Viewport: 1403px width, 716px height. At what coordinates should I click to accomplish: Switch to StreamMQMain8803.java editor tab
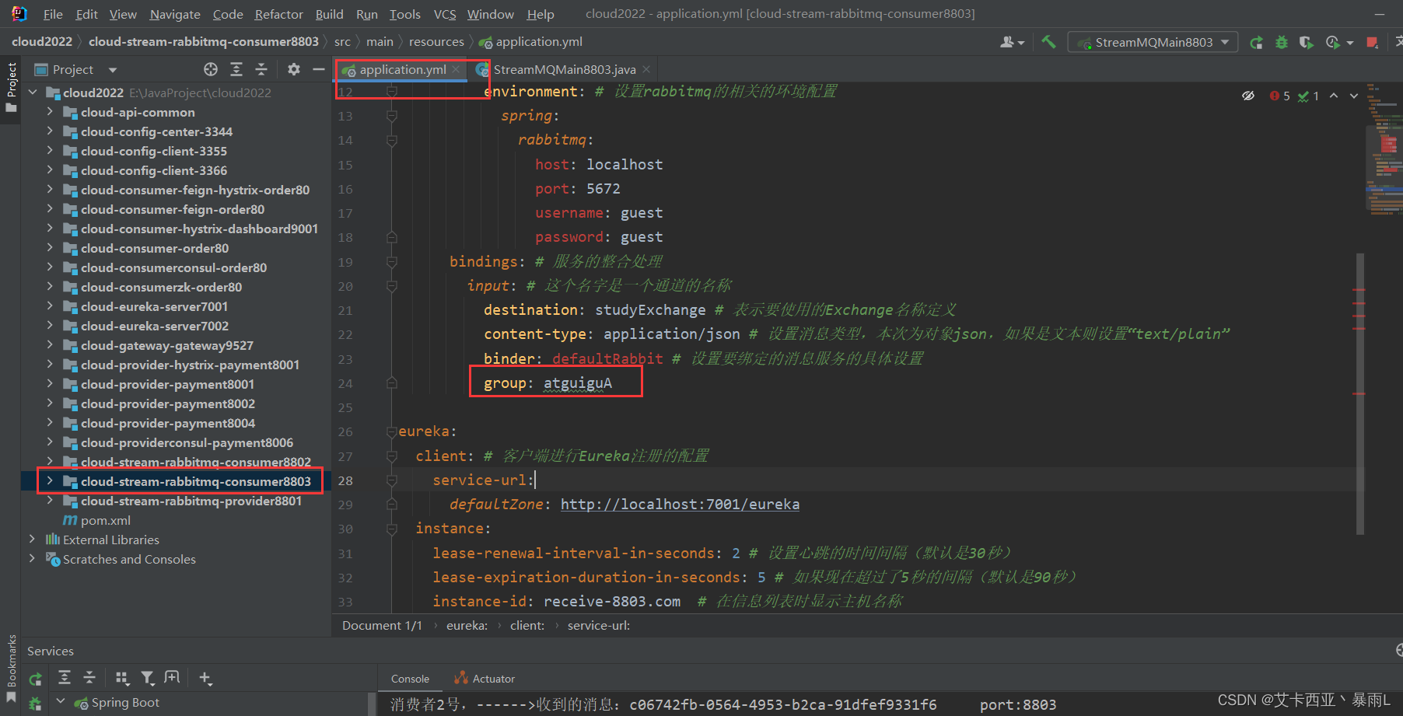[565, 69]
